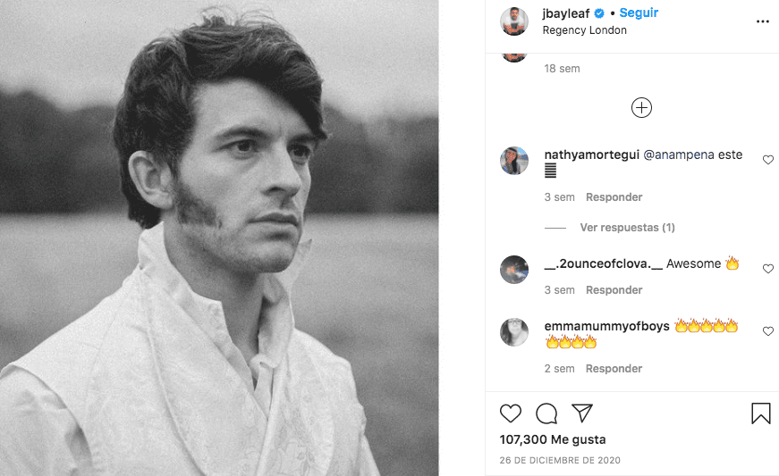
Task: Save post with the bookmark icon
Action: pos(760,413)
